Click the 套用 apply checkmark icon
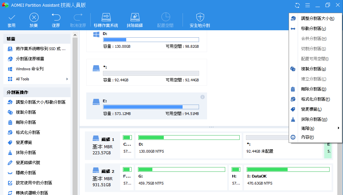The image size is (343, 195). click(12, 17)
